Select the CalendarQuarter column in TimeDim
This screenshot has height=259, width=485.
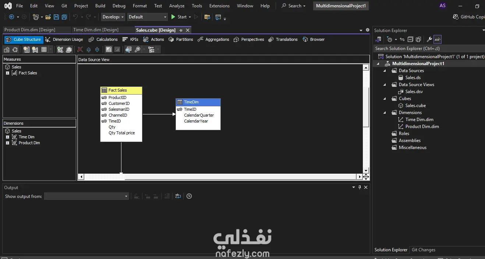(199, 115)
